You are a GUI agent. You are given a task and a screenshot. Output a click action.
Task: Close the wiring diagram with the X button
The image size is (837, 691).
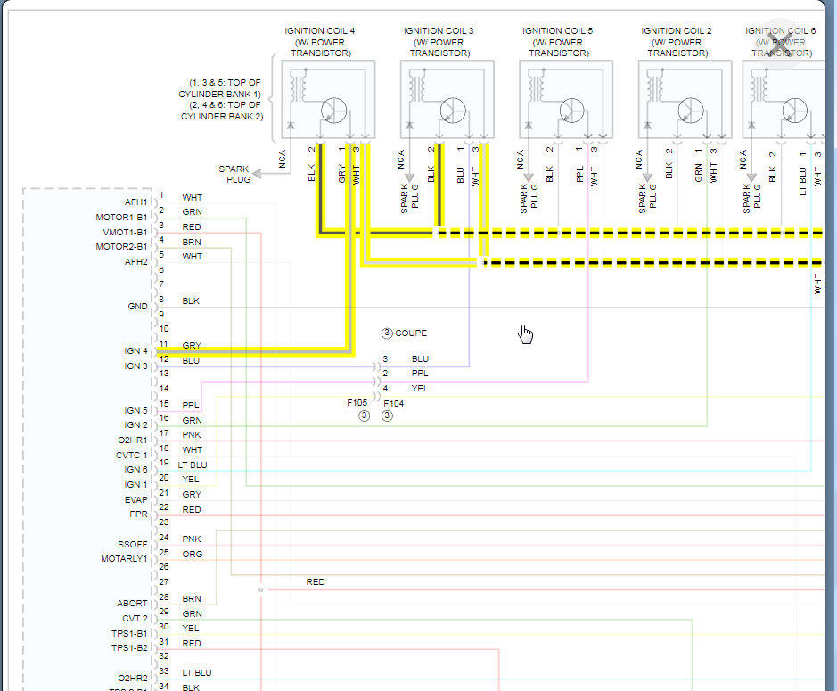(x=781, y=44)
